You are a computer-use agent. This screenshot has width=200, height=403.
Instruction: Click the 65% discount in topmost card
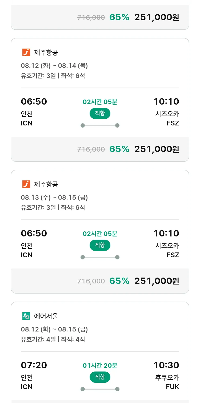click(119, 17)
